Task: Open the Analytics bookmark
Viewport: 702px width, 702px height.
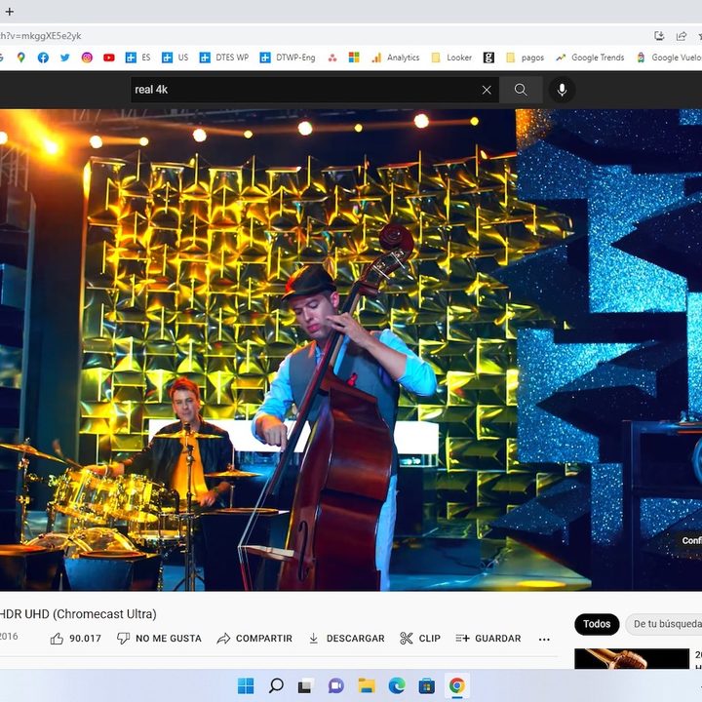Action: [395, 58]
